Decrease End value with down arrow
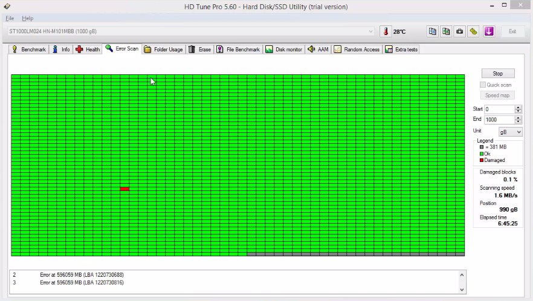 518,121
